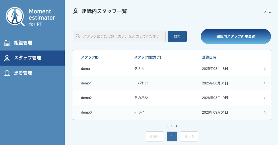Click the デモ user label at top right
This screenshot has width=278, height=145.
click(267, 11)
